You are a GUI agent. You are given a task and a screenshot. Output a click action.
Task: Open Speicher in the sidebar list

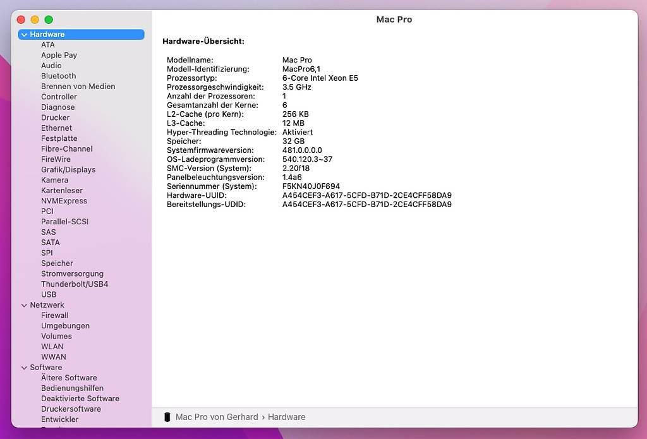click(57, 263)
